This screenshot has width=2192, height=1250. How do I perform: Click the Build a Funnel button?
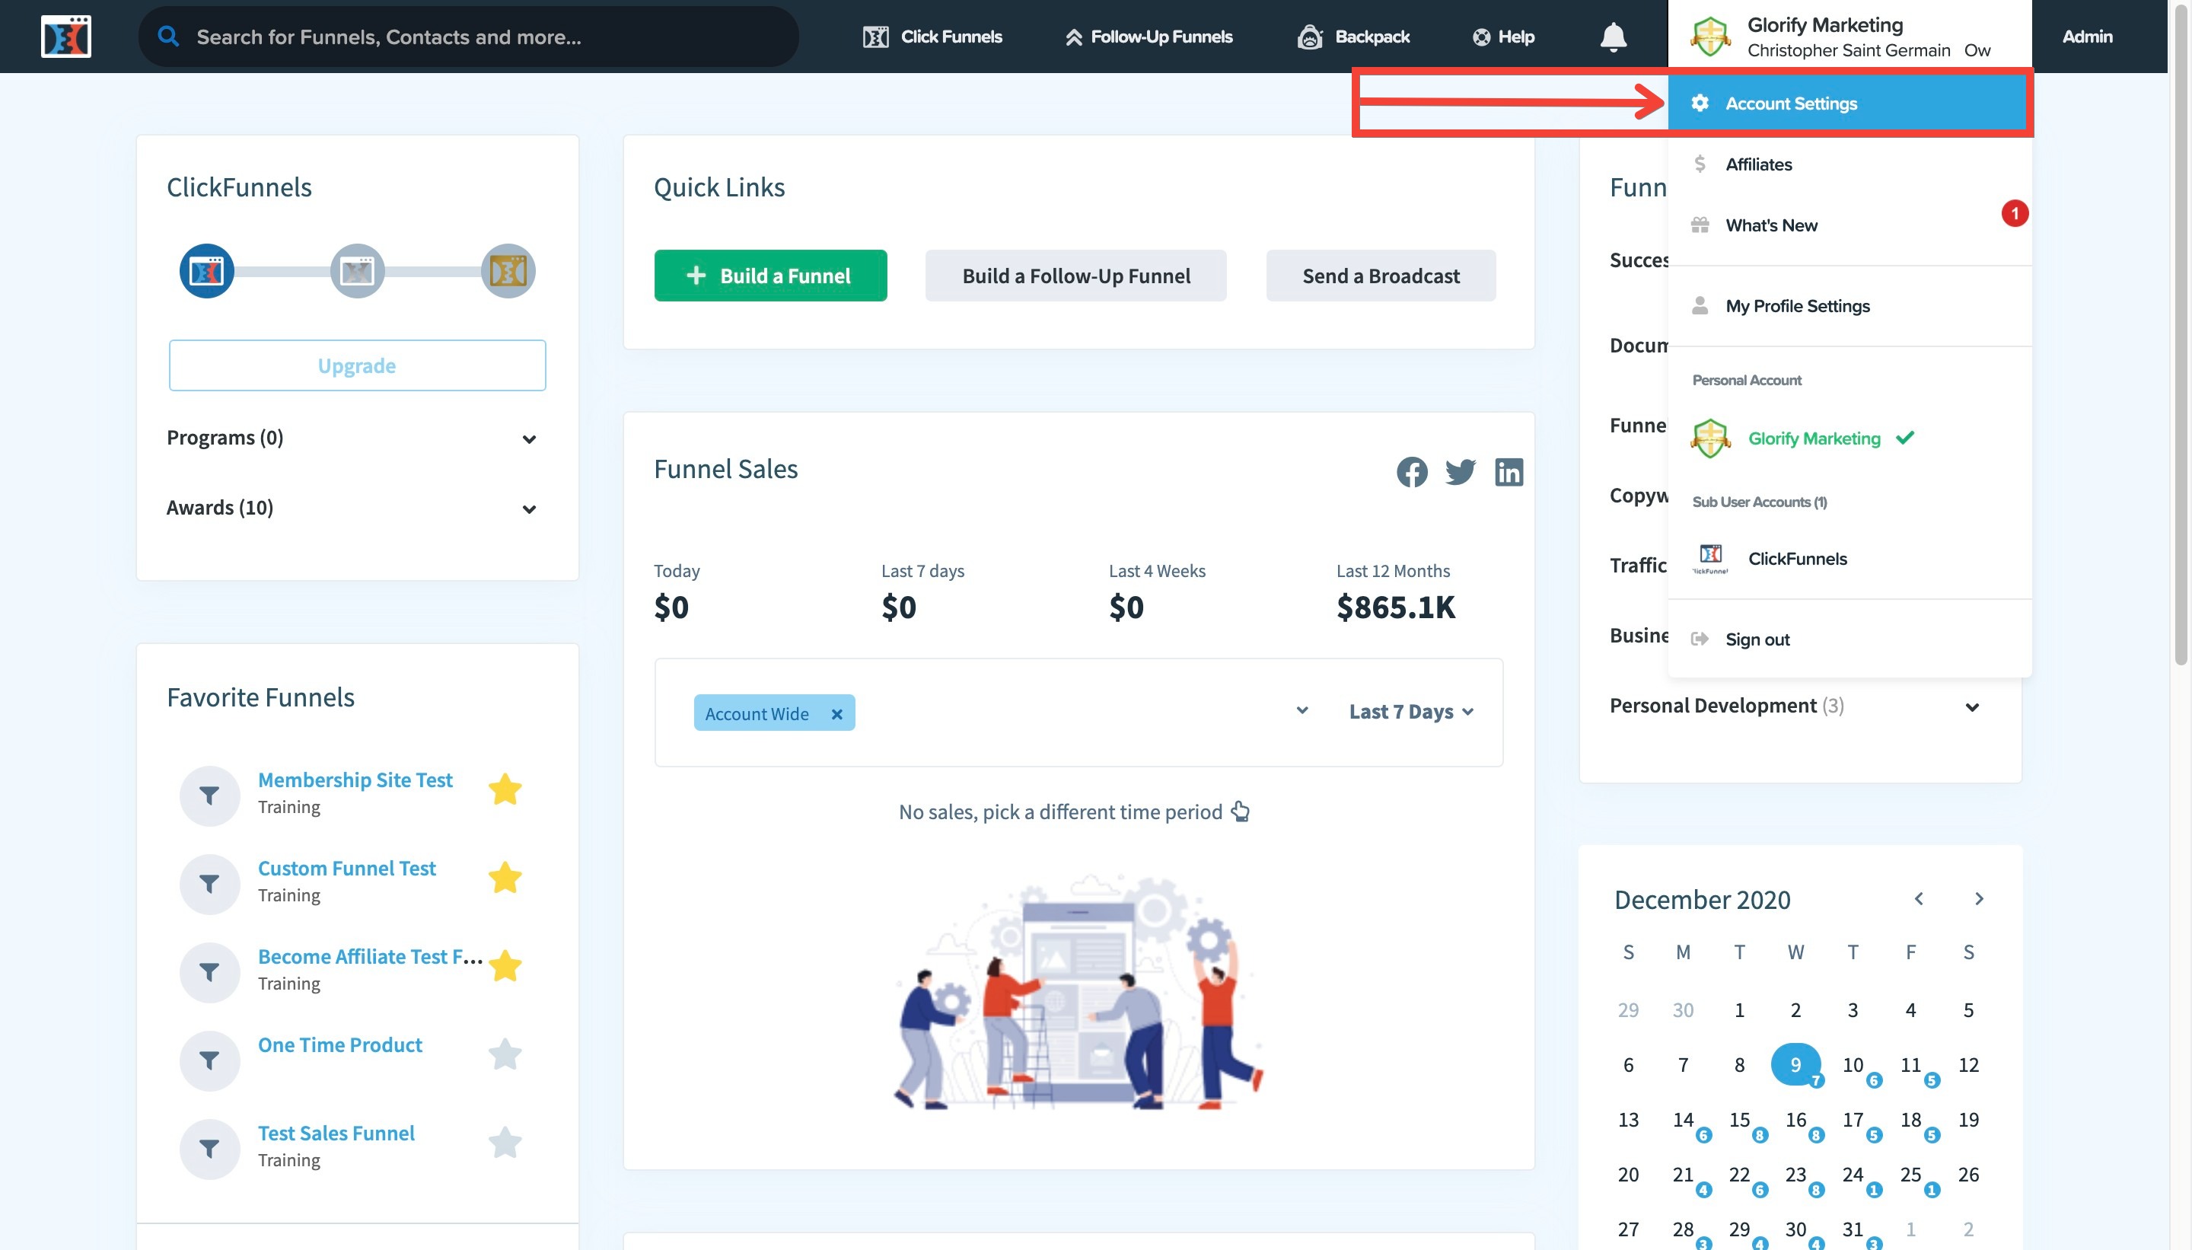[769, 276]
